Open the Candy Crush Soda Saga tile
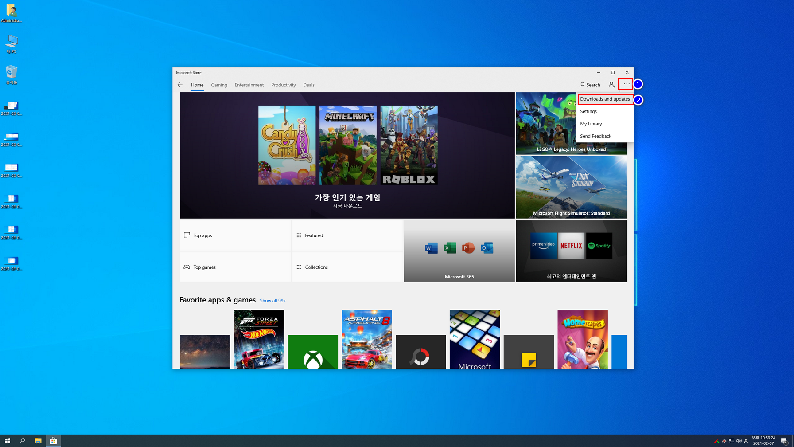The image size is (794, 447). [x=287, y=145]
